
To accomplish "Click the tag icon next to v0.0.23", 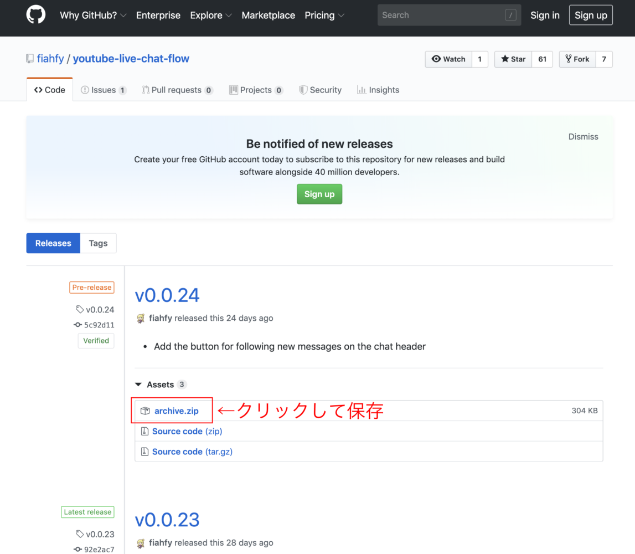I will pos(79,534).
